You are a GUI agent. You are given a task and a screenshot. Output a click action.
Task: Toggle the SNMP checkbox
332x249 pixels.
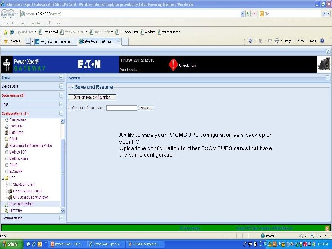coord(6,165)
